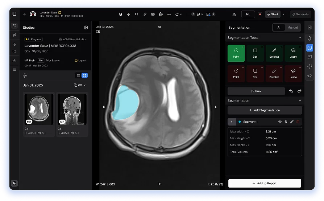This screenshot has width=324, height=201.
Task: Choose the positive Box segmentation tool
Action: click(255, 53)
